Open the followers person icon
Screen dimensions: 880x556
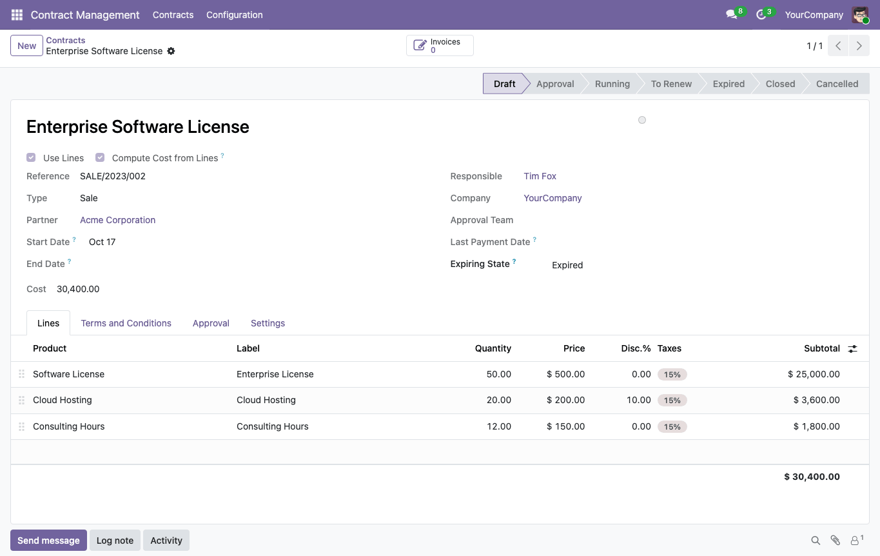click(x=856, y=541)
